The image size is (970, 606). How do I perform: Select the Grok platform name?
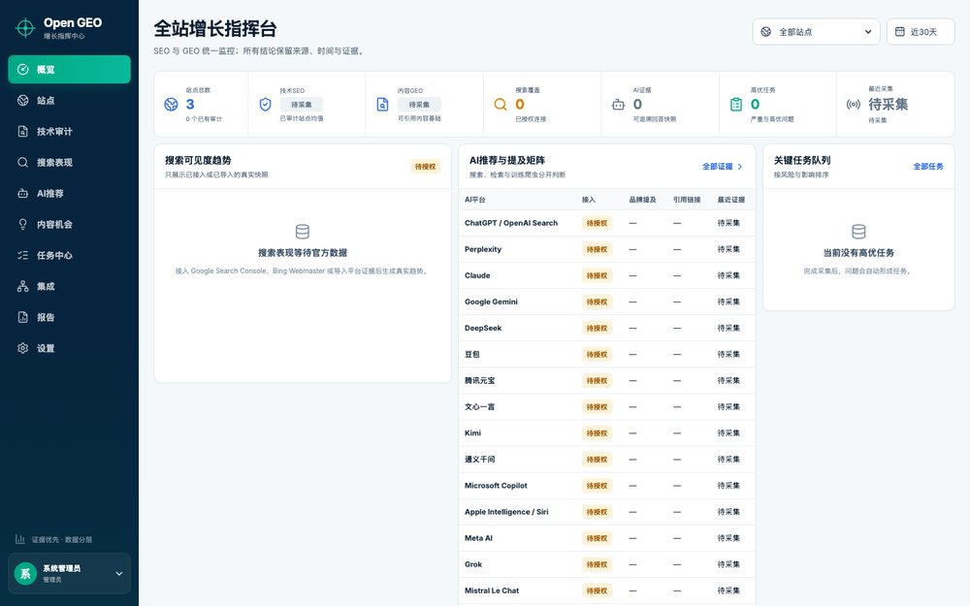473,564
